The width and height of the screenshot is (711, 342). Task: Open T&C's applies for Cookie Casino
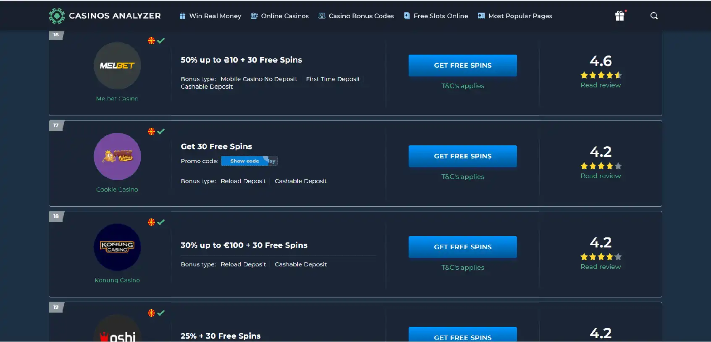[462, 177]
